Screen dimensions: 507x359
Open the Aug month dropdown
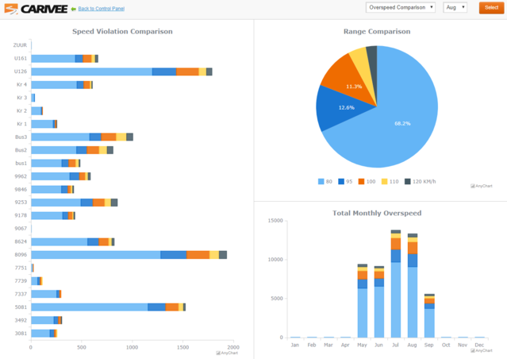point(455,7)
